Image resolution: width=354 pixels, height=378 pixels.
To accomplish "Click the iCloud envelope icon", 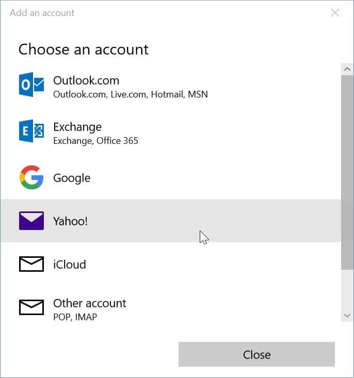I will point(31,264).
